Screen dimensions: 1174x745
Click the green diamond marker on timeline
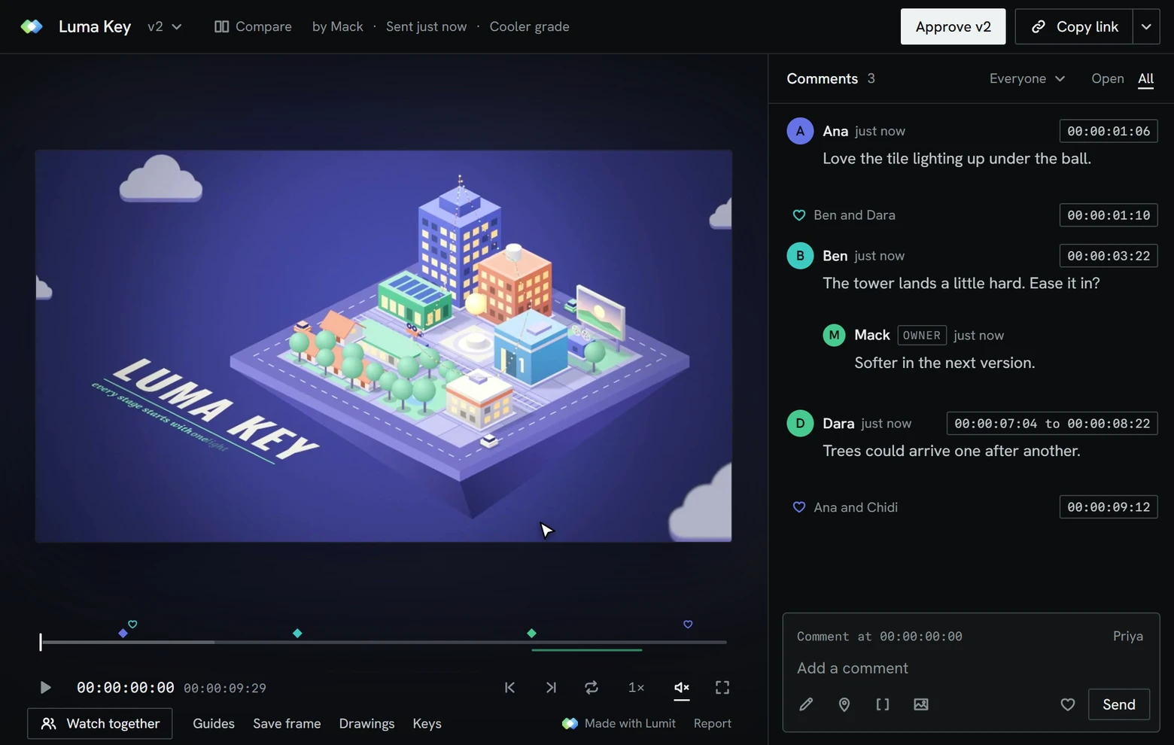click(x=531, y=634)
